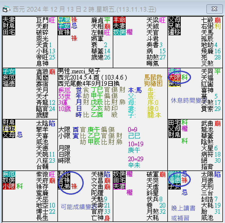
Task: Select the 奏書 entry with number 3
Action: [154, 45]
